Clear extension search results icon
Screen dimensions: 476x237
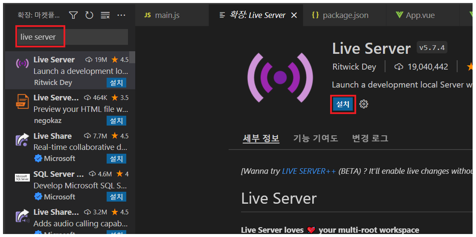105,15
